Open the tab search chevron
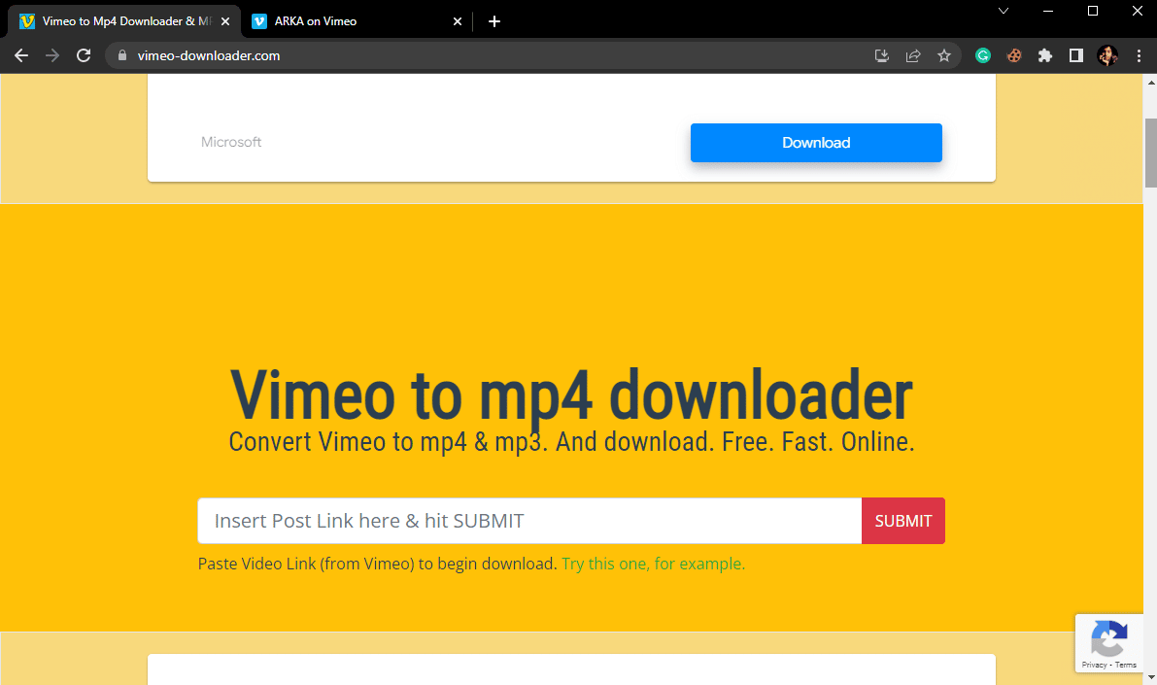This screenshot has width=1157, height=685. [x=1004, y=11]
